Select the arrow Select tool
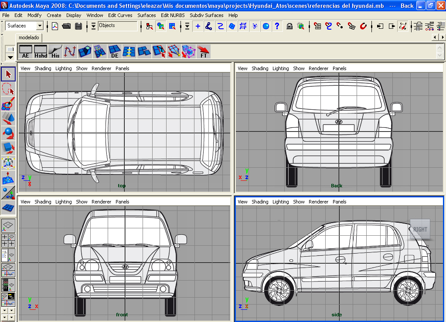 (8, 74)
